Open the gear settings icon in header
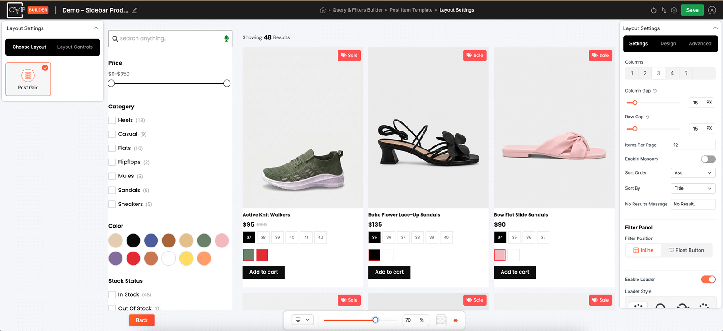723x331 pixels. [674, 10]
